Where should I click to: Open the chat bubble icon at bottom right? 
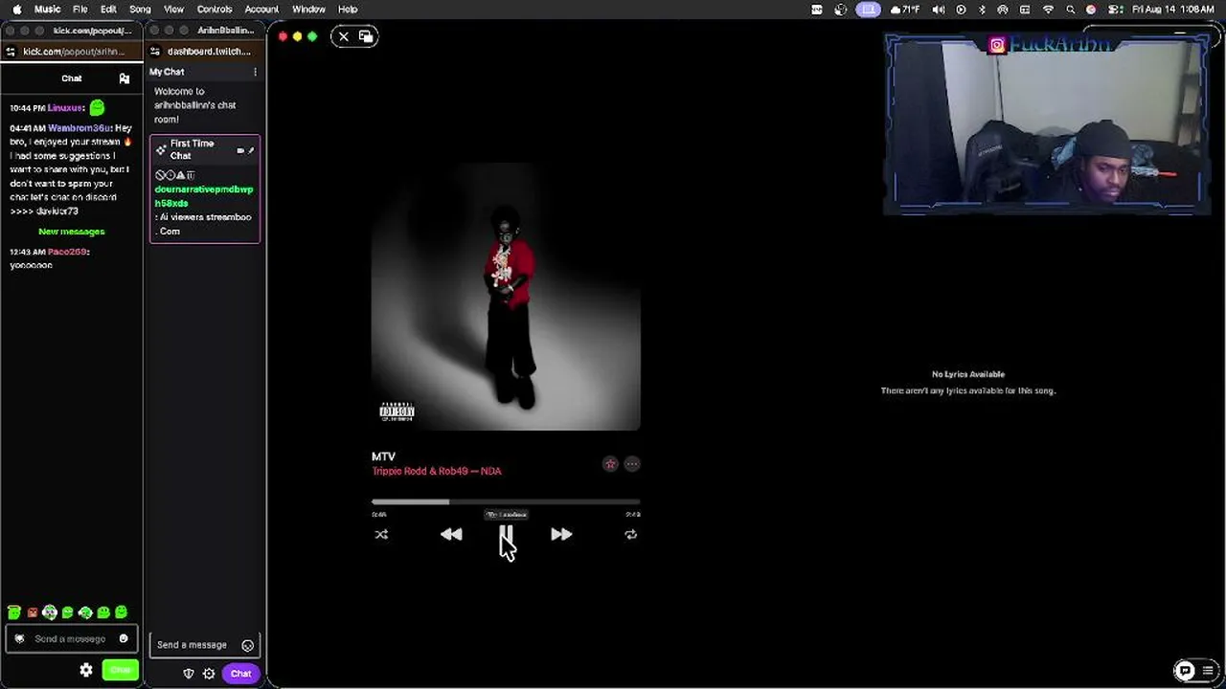coord(1185,671)
